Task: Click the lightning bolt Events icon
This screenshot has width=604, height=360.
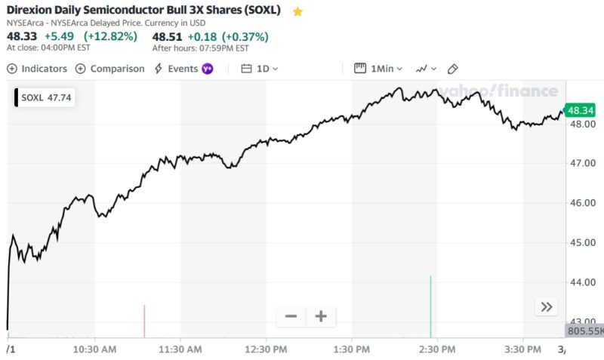Action: [x=159, y=69]
